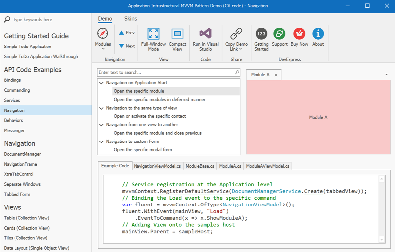Viewport: 395px width, 252px height.
Task: Open Simple ToDo Application Walkthrough
Action: point(41,56)
